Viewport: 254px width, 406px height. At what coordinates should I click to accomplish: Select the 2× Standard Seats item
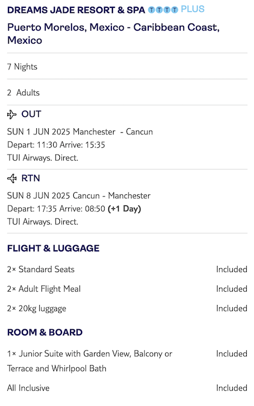click(41, 269)
